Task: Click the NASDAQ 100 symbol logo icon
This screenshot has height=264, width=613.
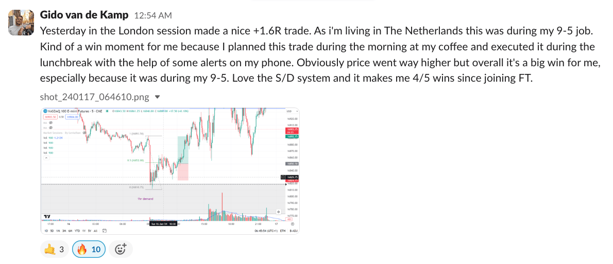Action: pyautogui.click(x=45, y=110)
